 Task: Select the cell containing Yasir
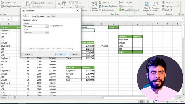(74, 58)
